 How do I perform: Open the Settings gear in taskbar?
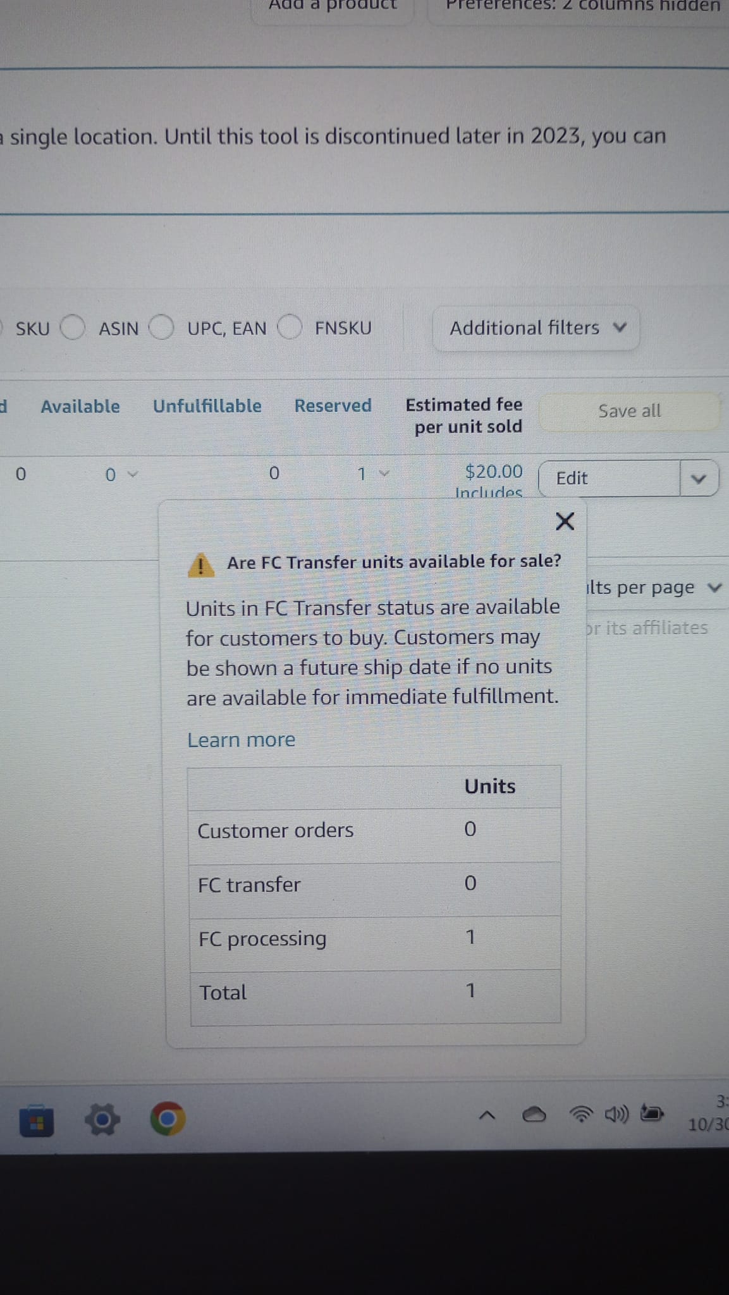[x=102, y=1120]
